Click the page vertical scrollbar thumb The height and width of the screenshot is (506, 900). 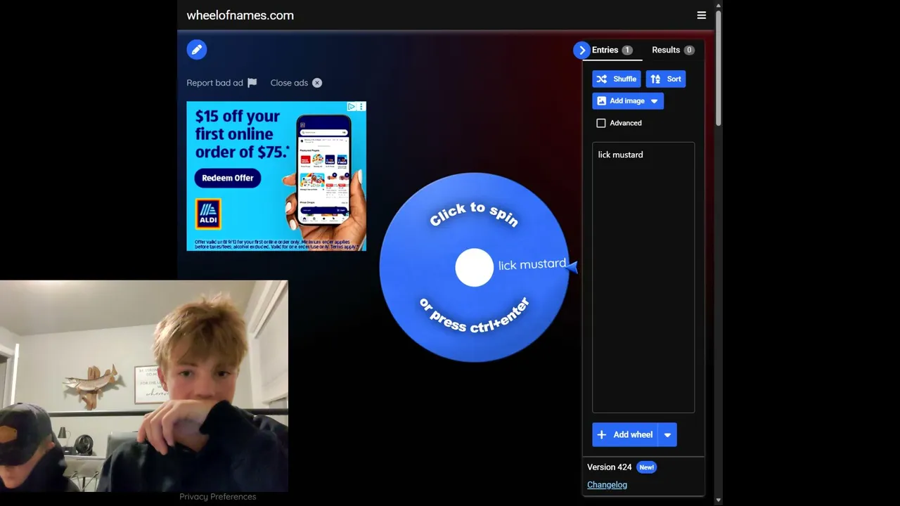click(x=718, y=67)
